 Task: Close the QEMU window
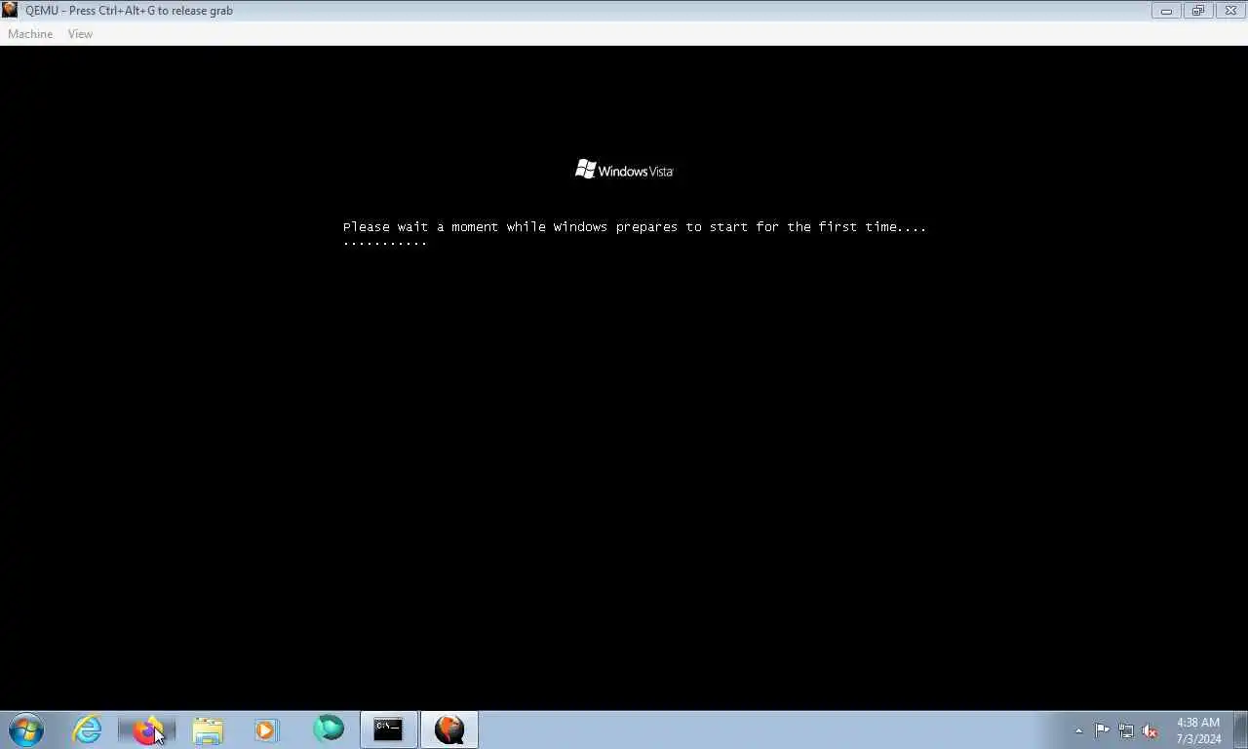click(x=1230, y=11)
